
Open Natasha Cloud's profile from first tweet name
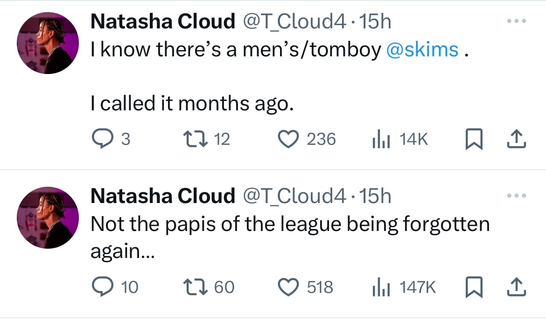pos(162,21)
